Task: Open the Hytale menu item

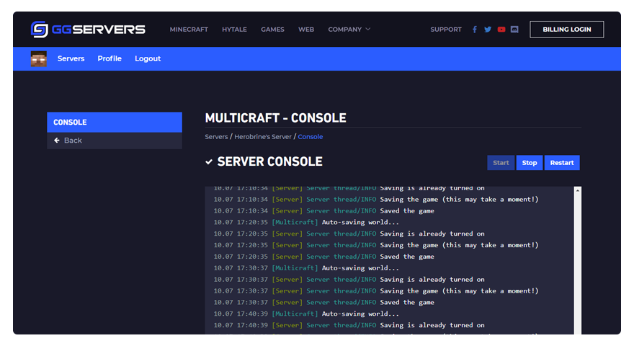Action: click(235, 29)
